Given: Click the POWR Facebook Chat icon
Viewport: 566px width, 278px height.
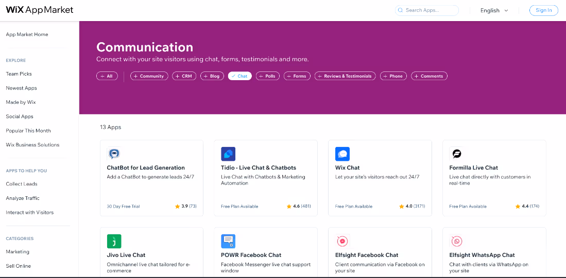Looking at the screenshot, I should (228, 242).
